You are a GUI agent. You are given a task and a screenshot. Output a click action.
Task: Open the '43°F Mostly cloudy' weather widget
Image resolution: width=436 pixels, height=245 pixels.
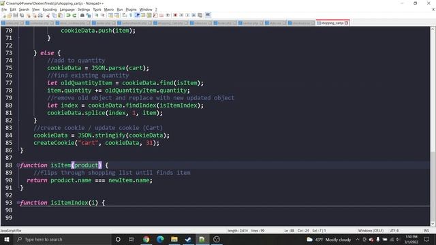tap(328, 240)
